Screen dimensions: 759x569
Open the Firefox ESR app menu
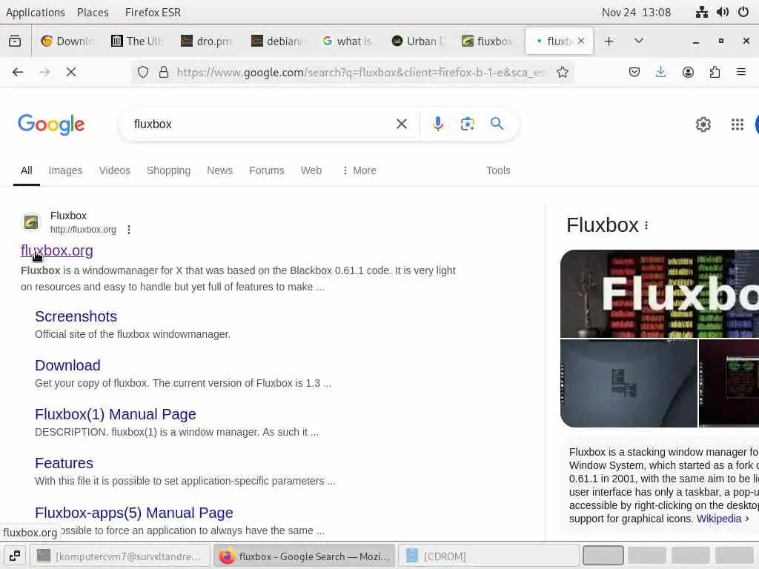click(153, 12)
